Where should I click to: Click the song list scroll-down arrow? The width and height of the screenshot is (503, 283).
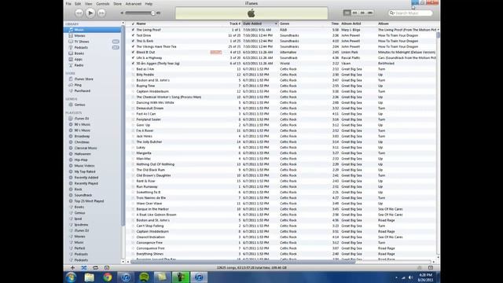pyautogui.click(x=439, y=258)
